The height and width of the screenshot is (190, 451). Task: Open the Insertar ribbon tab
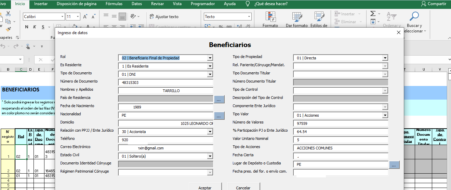coord(41,4)
